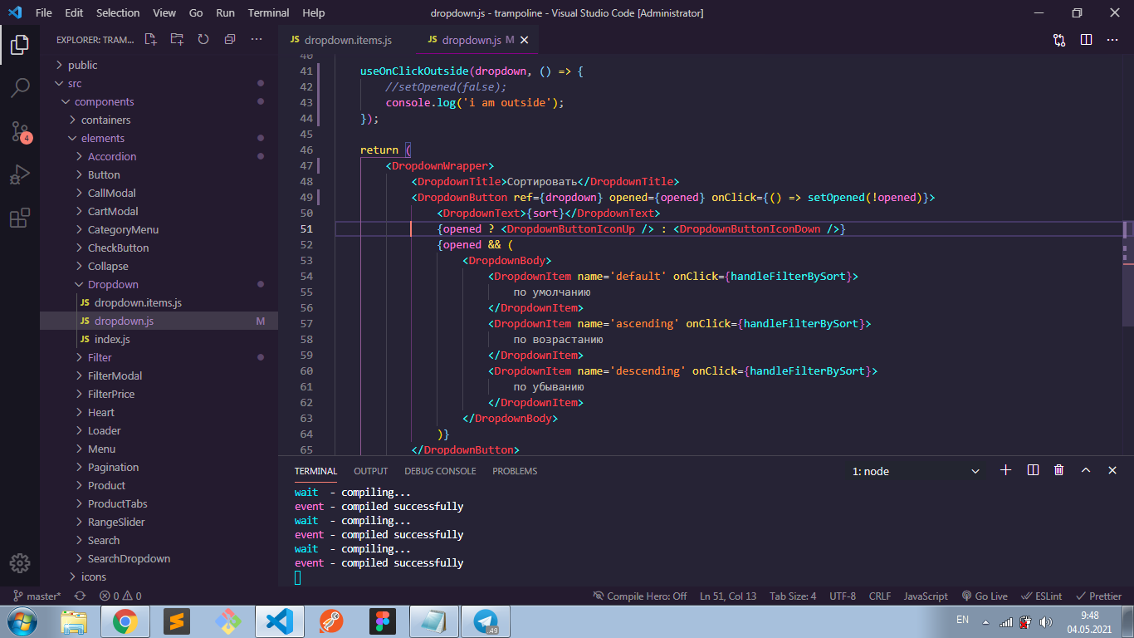Maximize the terminal panel with chevron up
Image resolution: width=1134 pixels, height=638 pixels.
pyautogui.click(x=1085, y=470)
